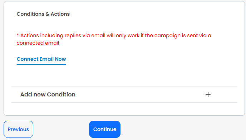Click the plus icon beside Add new Condition
Viewport: 246px width, 140px height.
point(208,94)
